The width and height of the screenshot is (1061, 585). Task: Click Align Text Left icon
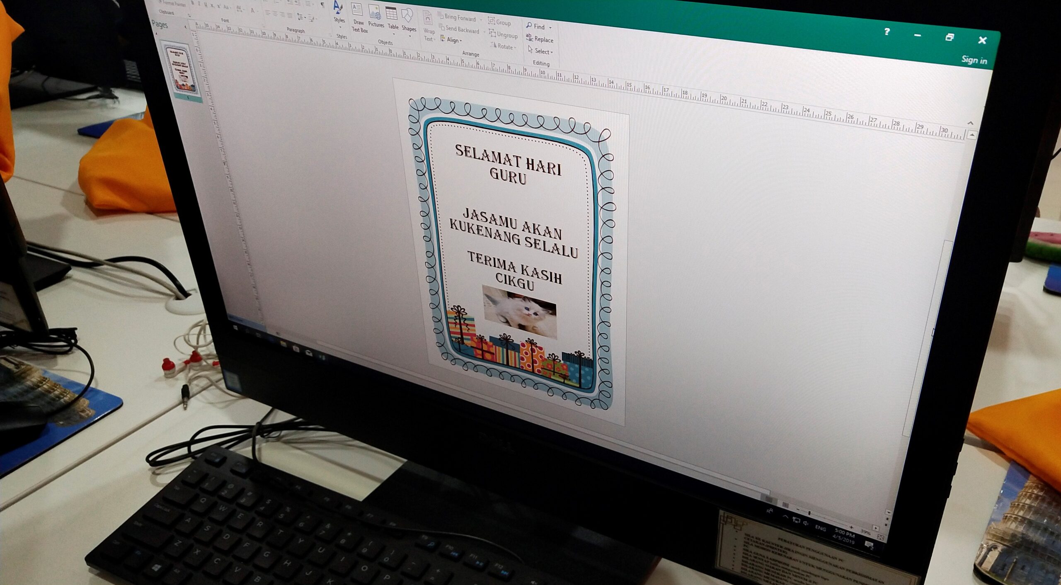click(x=268, y=13)
